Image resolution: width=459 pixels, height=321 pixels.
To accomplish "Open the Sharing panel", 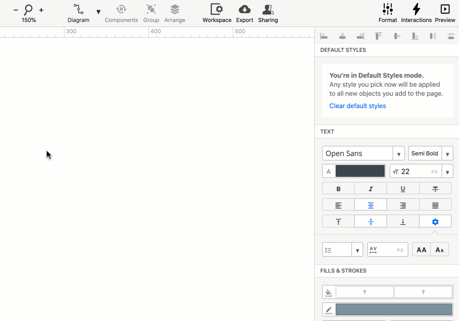I will [268, 13].
